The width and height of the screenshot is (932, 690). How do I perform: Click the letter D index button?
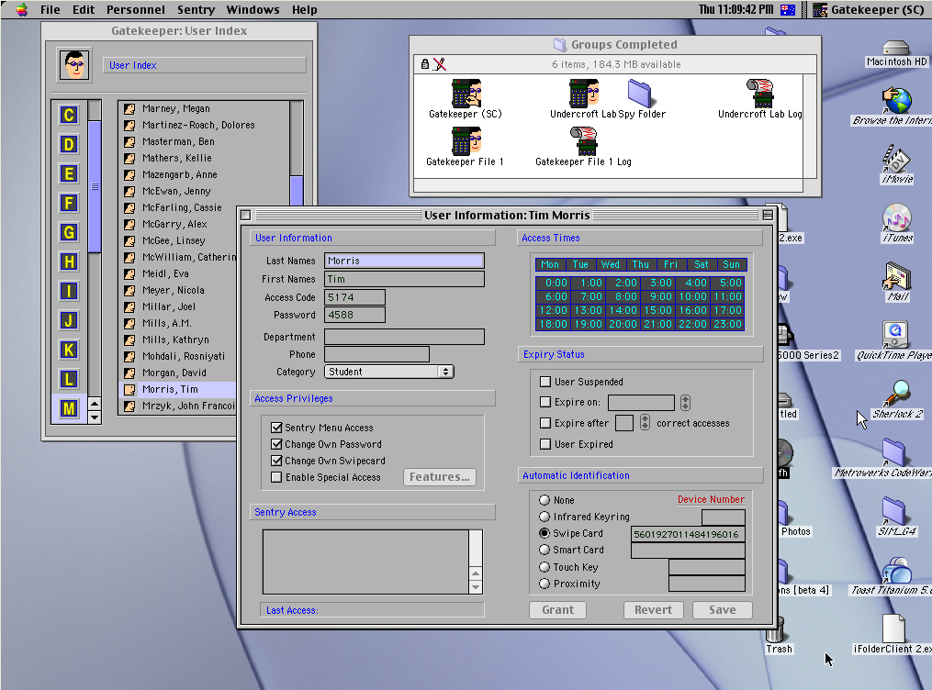point(69,144)
